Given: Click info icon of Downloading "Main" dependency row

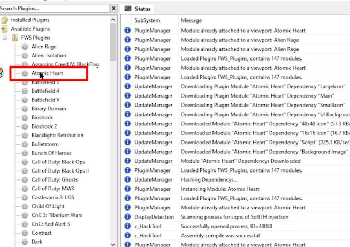Looking at the screenshot, I should point(127,95).
